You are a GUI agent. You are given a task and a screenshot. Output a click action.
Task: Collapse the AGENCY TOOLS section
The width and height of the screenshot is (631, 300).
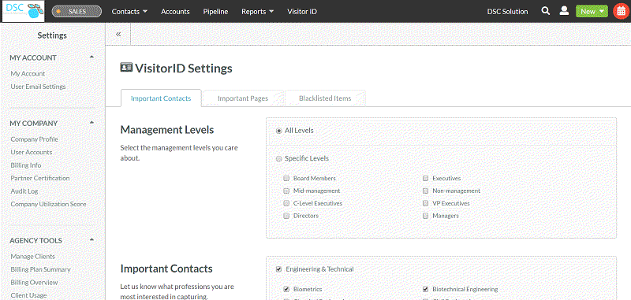[x=91, y=239]
